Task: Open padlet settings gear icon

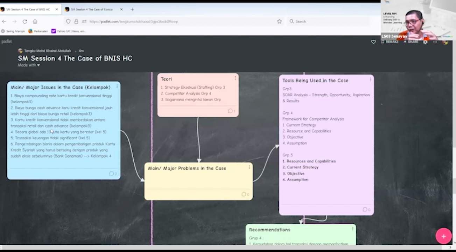Action: pyautogui.click(x=425, y=42)
